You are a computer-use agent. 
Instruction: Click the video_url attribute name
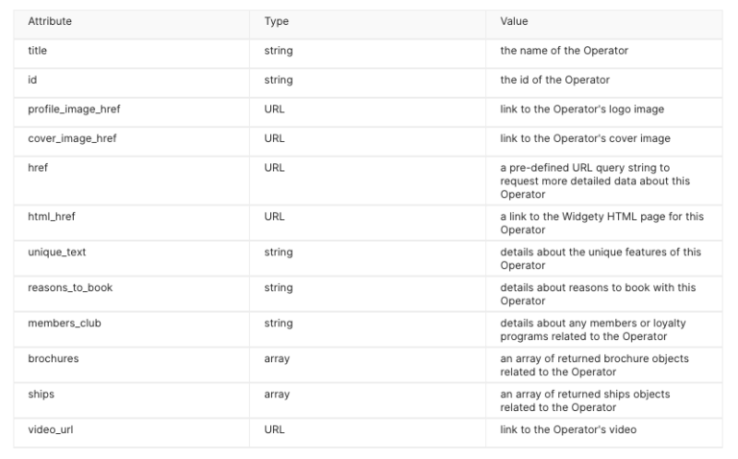[50, 429]
